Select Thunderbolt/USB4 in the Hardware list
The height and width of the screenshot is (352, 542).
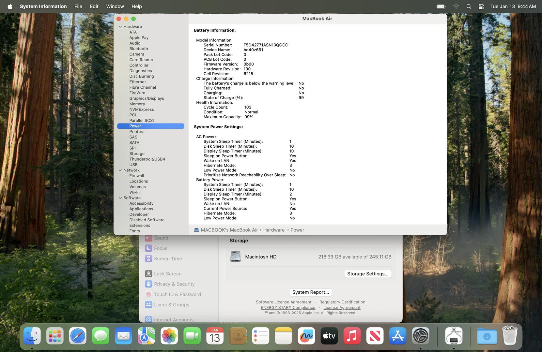(147, 159)
